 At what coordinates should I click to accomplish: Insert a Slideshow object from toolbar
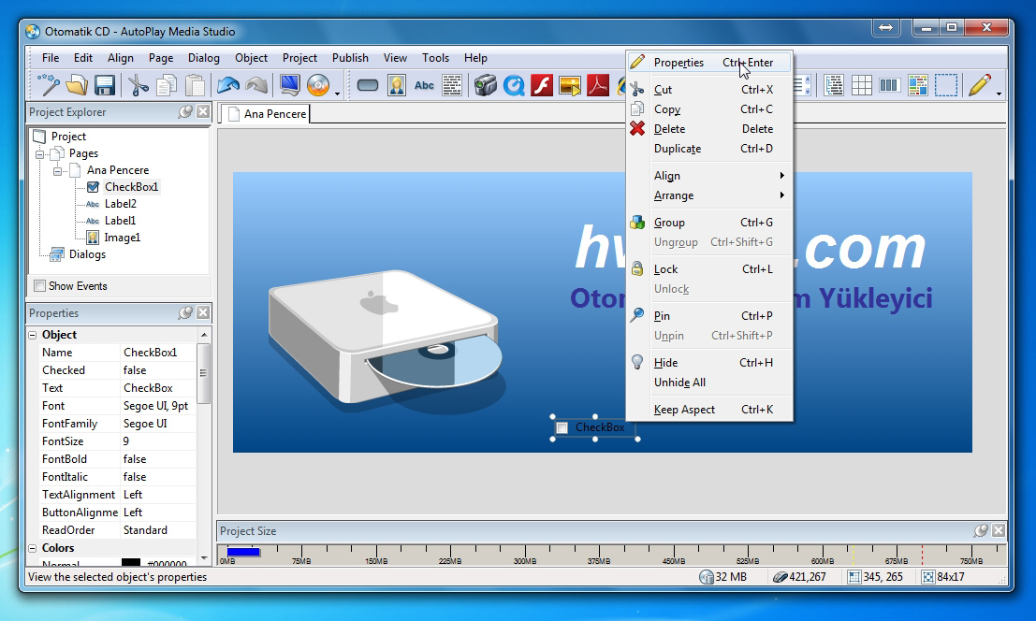point(570,85)
